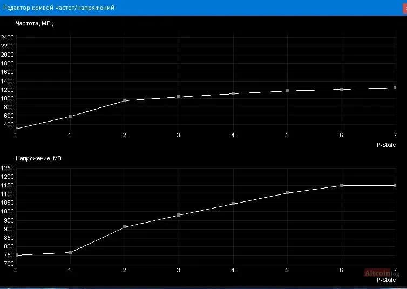
Task: Select the voltage point at P-State 4
Action: (233, 204)
